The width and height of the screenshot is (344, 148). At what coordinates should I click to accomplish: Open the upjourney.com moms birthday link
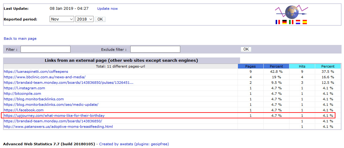coord(54,116)
